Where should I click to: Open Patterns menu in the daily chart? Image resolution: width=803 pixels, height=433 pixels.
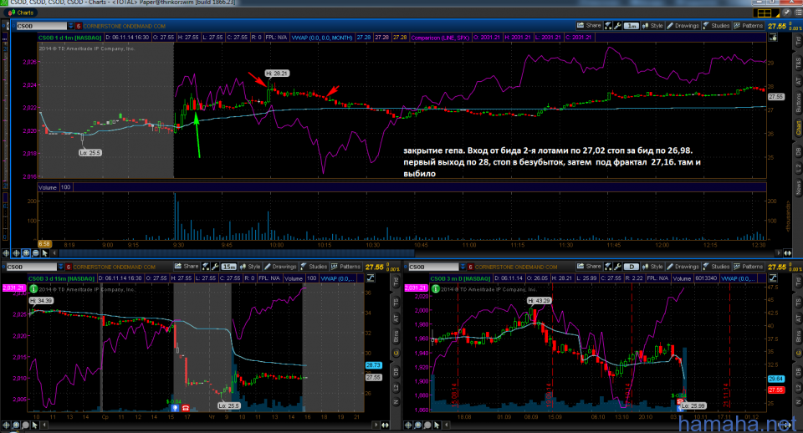pyautogui.click(x=749, y=267)
